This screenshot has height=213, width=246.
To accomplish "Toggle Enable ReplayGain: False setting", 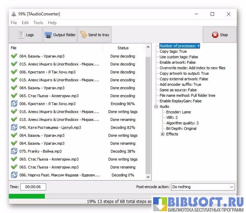I will click(x=180, y=101).
